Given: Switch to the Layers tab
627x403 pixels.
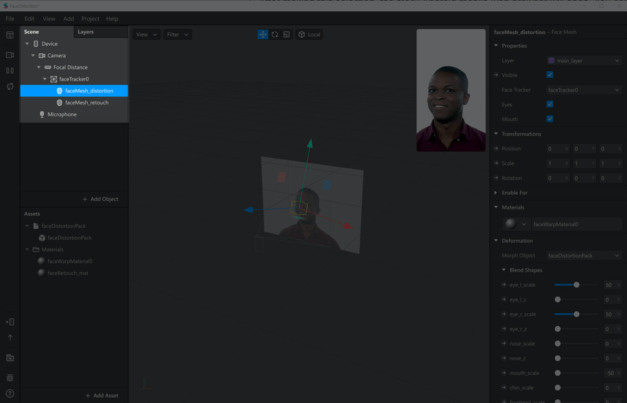Looking at the screenshot, I should [86, 31].
